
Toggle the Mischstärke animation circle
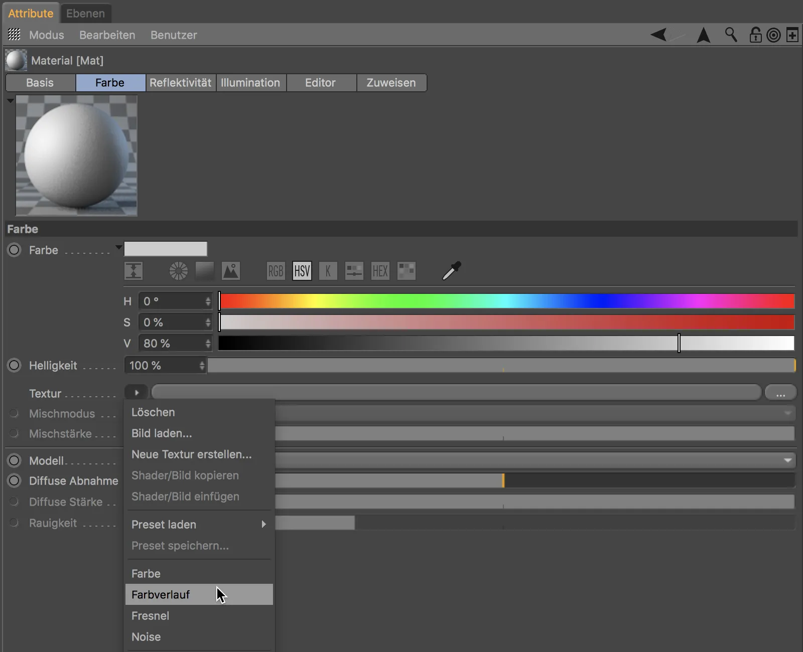click(x=14, y=433)
